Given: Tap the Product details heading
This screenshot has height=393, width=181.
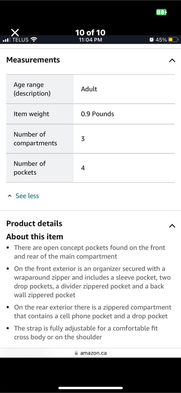Looking at the screenshot, I should click(x=34, y=224).
